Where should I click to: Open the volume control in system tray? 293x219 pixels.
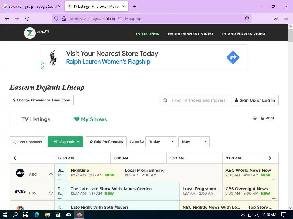[x=257, y=215]
